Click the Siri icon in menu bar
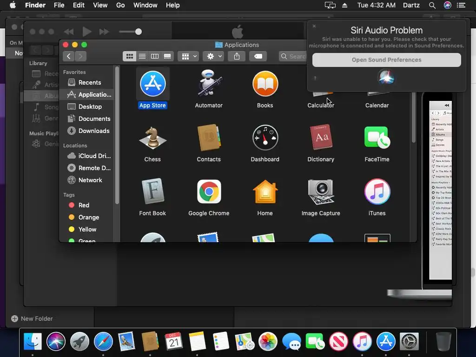 [448, 5]
